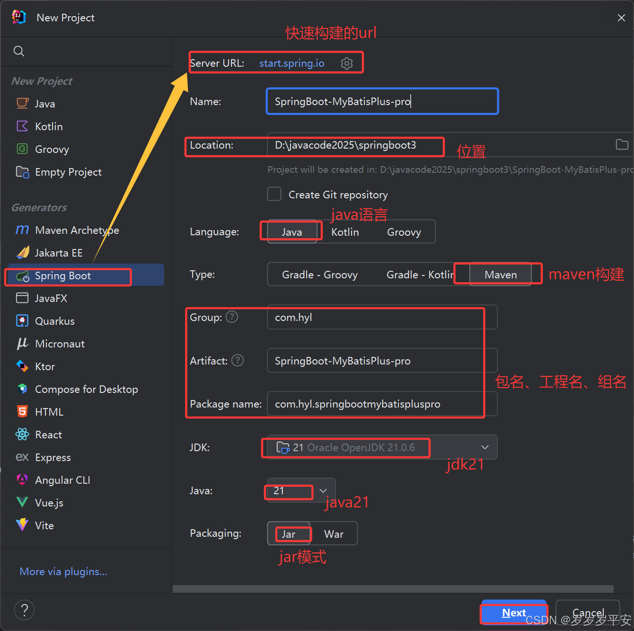Choose Gradle - Kotlin build type
The height and width of the screenshot is (631, 634).
pos(420,275)
